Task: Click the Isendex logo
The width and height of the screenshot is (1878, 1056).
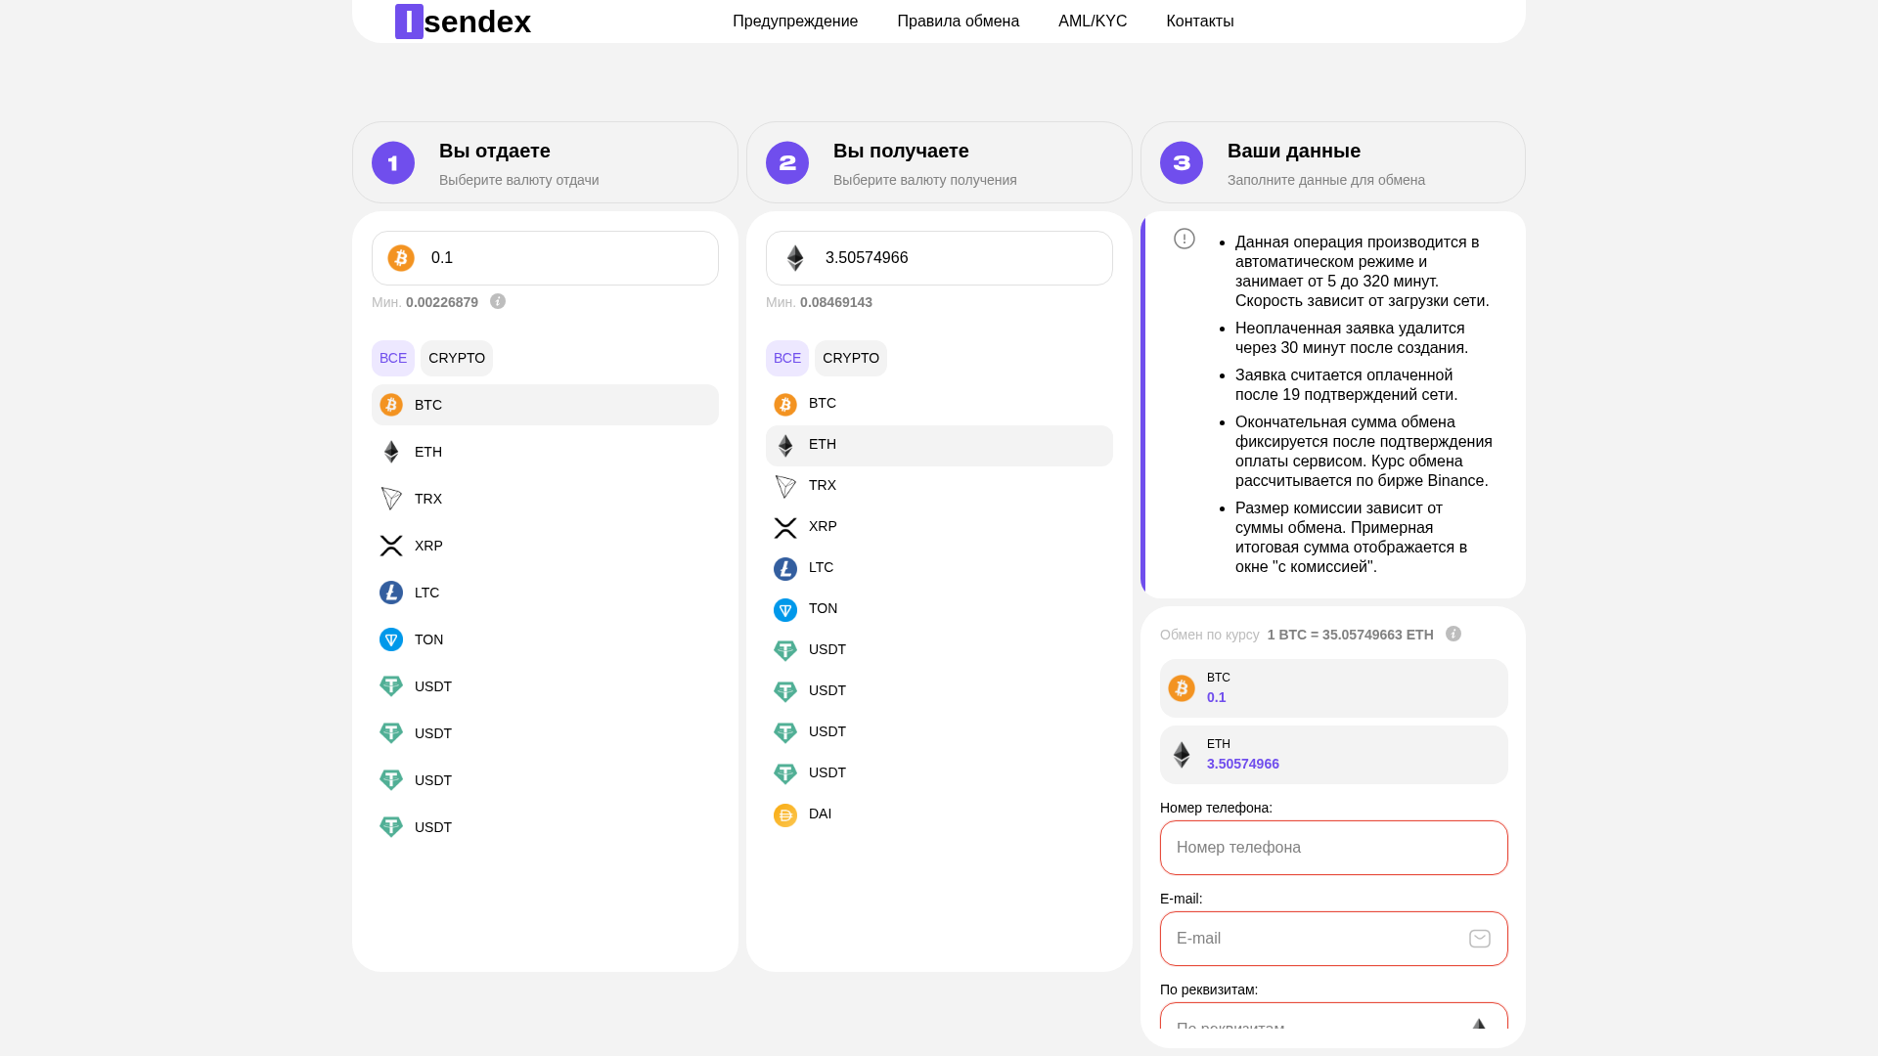Action: pos(463,22)
